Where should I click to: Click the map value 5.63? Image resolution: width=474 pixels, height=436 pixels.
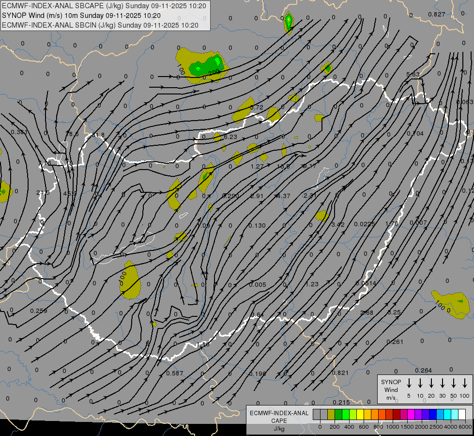click(x=413, y=75)
